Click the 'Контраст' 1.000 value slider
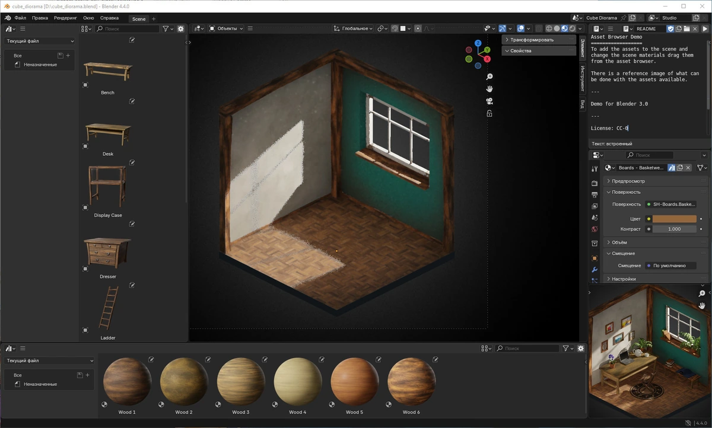 click(x=675, y=229)
